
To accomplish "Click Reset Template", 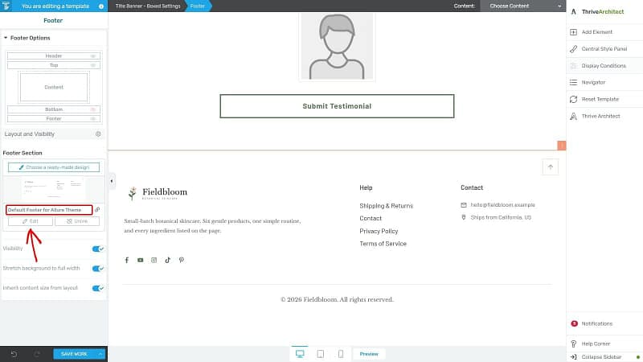I will 600,99.
